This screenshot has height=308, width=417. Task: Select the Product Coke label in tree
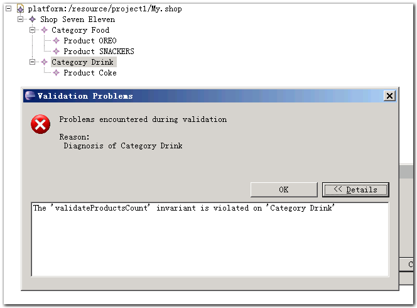pos(90,73)
